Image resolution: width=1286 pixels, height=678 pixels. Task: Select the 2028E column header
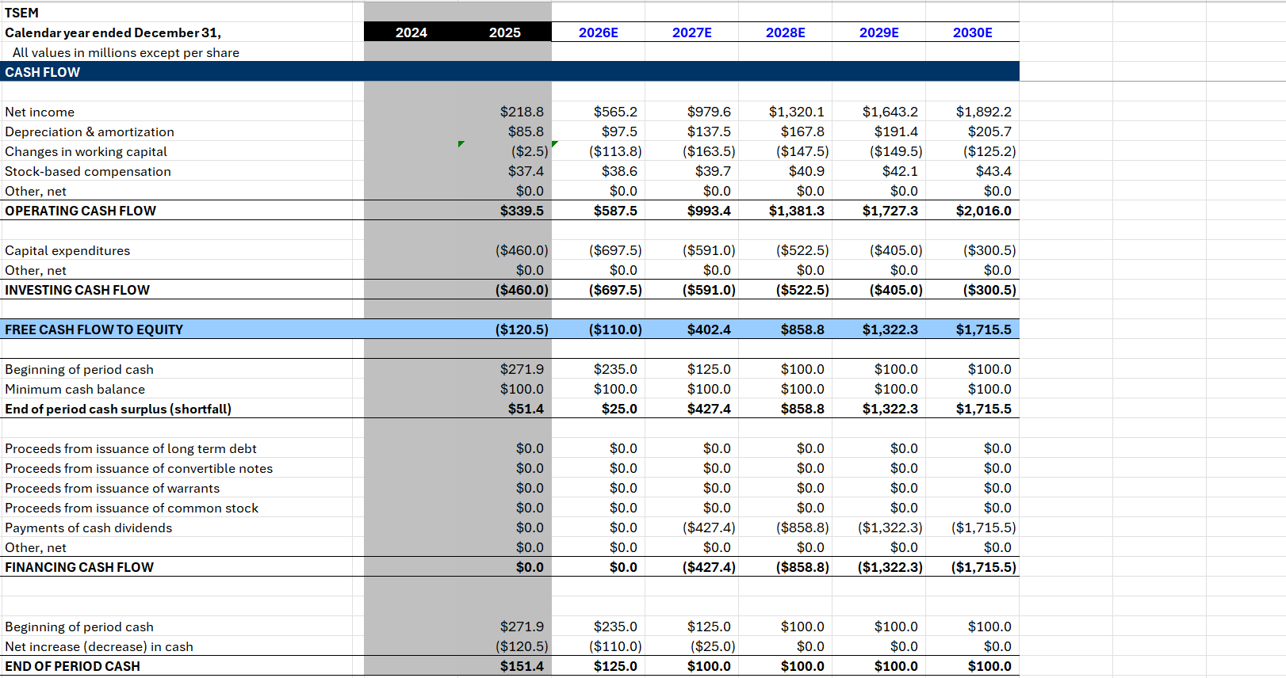(785, 32)
